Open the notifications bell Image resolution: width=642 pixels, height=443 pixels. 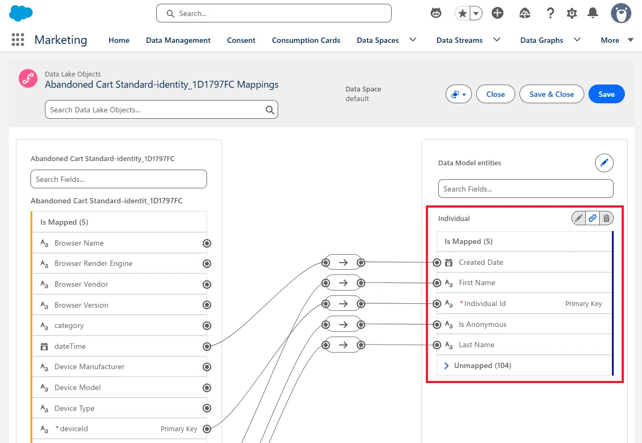(x=593, y=13)
